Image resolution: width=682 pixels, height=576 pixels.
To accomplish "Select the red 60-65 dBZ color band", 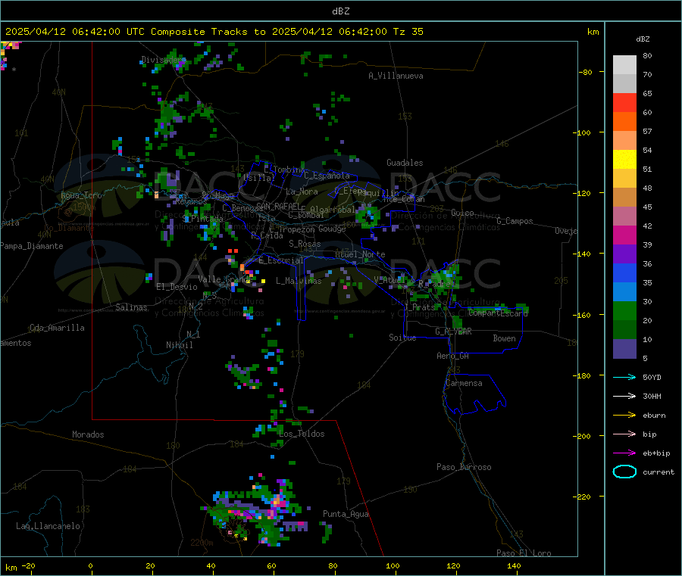I will (x=624, y=102).
